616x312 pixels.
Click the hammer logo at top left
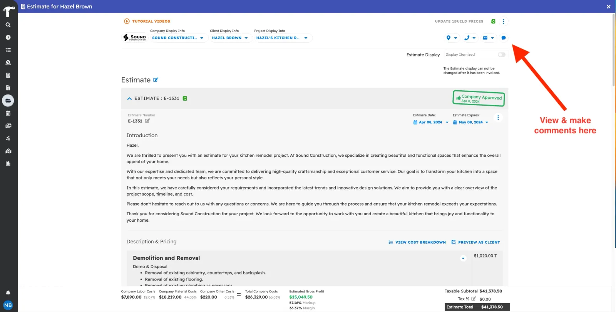[8, 12]
